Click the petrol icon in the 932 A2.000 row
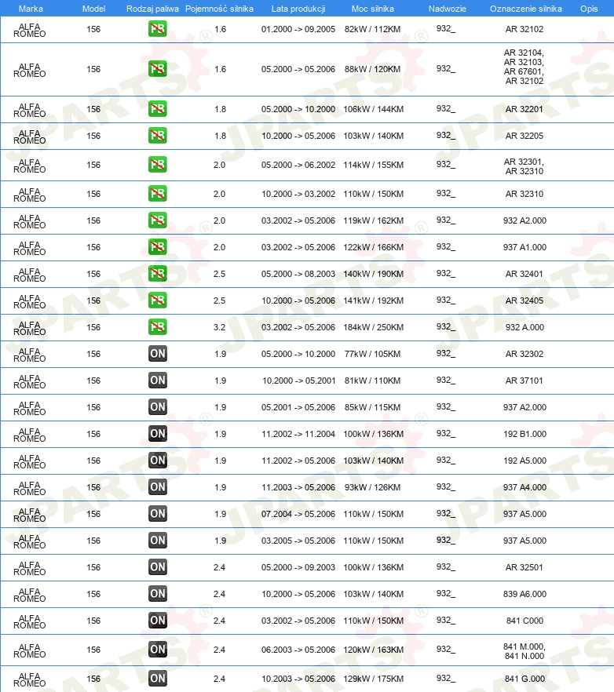This screenshot has width=614, height=692. coord(158,220)
